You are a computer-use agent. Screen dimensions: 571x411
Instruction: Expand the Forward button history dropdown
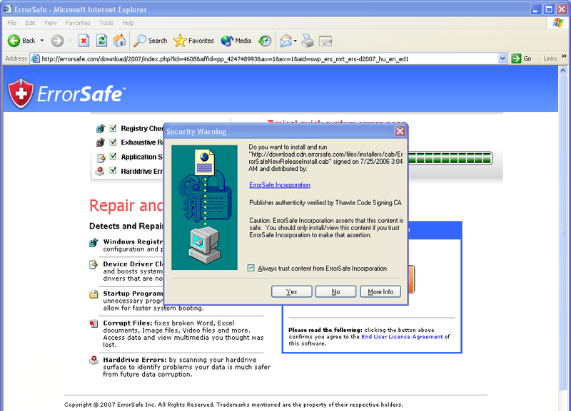(x=70, y=41)
